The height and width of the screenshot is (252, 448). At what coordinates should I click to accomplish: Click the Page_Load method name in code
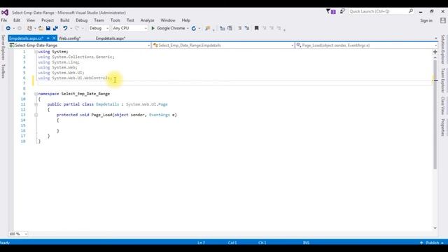[101, 115]
